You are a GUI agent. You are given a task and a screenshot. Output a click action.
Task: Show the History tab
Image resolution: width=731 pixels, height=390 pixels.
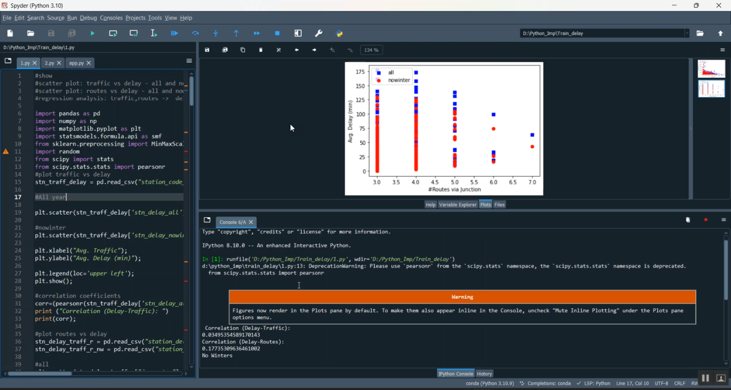[484, 374]
